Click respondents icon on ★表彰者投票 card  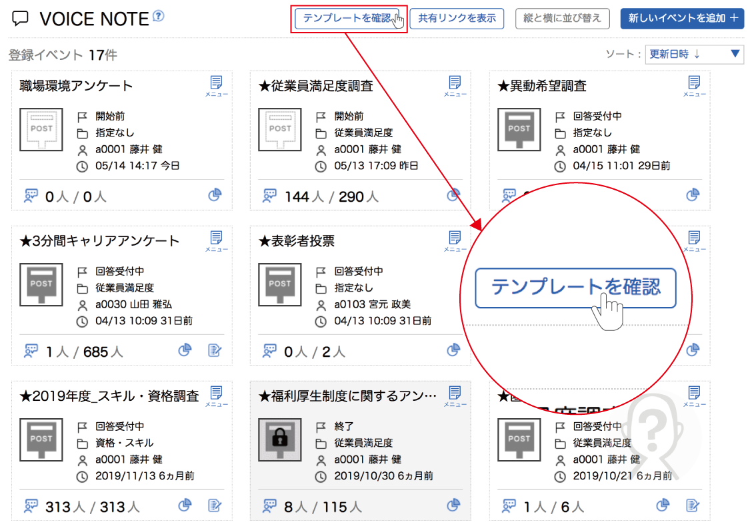pos(270,350)
